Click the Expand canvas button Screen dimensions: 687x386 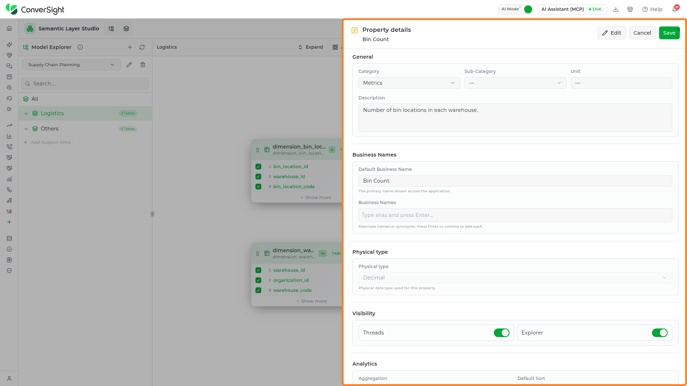click(311, 47)
